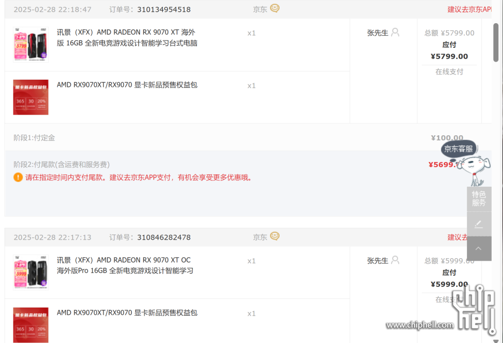Click 张先生 recipient name in second order
Image resolution: width=503 pixels, height=343 pixels.
(x=378, y=260)
